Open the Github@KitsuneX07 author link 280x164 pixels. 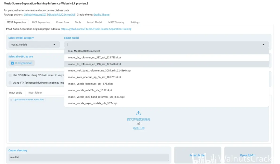click(x=35, y=15)
